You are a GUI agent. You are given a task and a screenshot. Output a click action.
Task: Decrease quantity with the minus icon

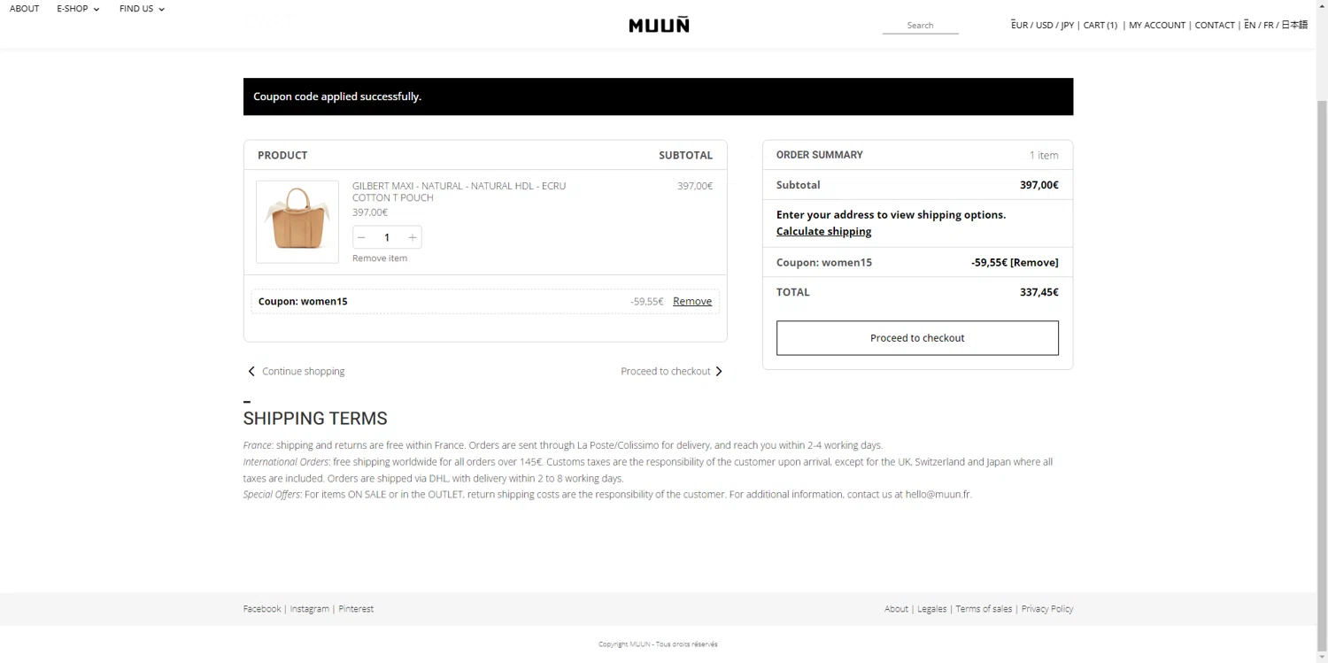[x=361, y=237]
